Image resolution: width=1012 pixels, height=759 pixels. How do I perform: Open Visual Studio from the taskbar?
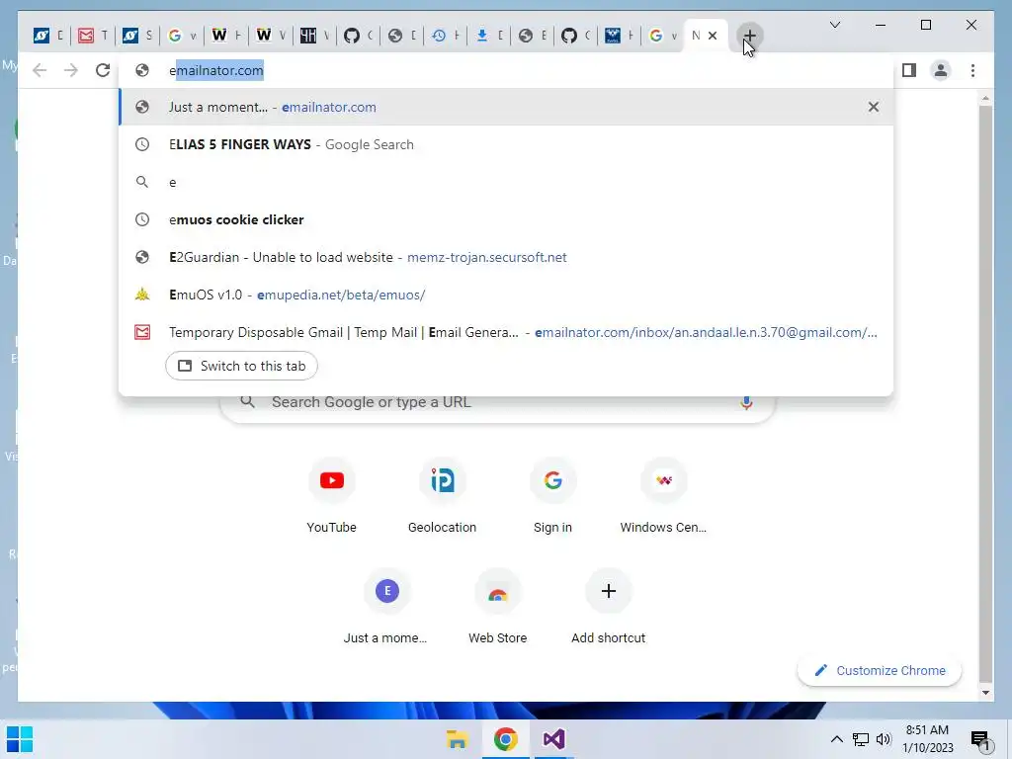[553, 739]
